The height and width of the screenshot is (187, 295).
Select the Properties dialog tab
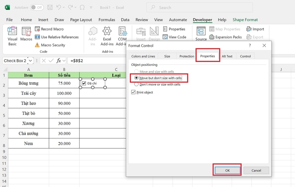[208, 56]
